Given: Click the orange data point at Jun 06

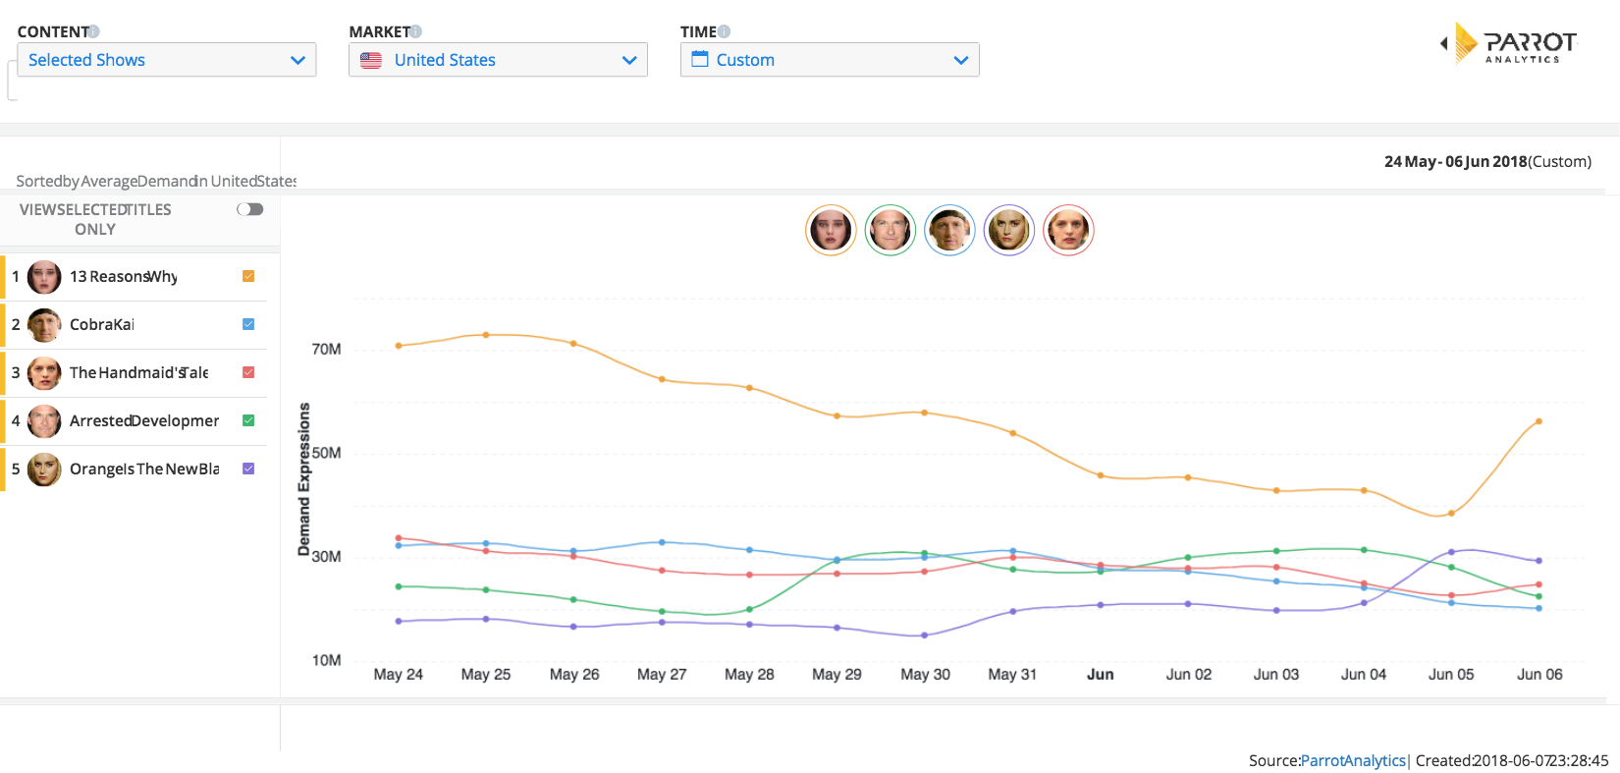Looking at the screenshot, I should tap(1539, 421).
